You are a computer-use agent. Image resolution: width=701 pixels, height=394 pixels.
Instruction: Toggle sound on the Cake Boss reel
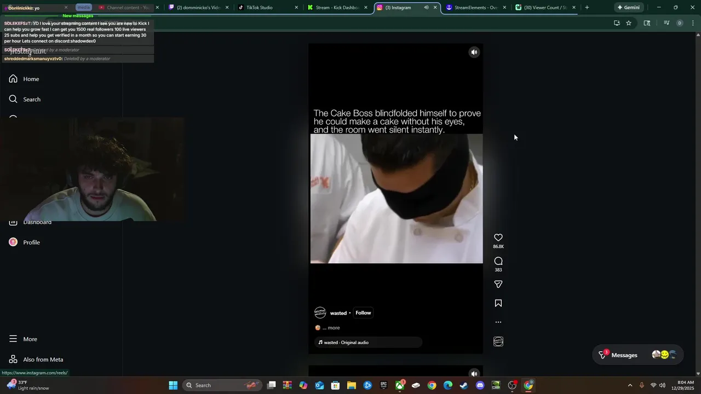pyautogui.click(x=474, y=52)
